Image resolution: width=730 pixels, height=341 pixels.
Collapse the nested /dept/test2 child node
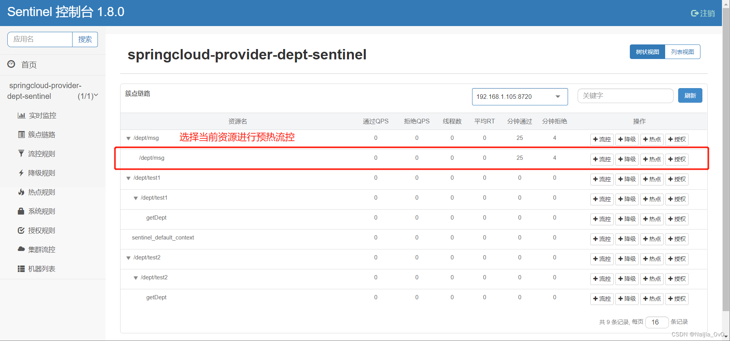pos(135,278)
